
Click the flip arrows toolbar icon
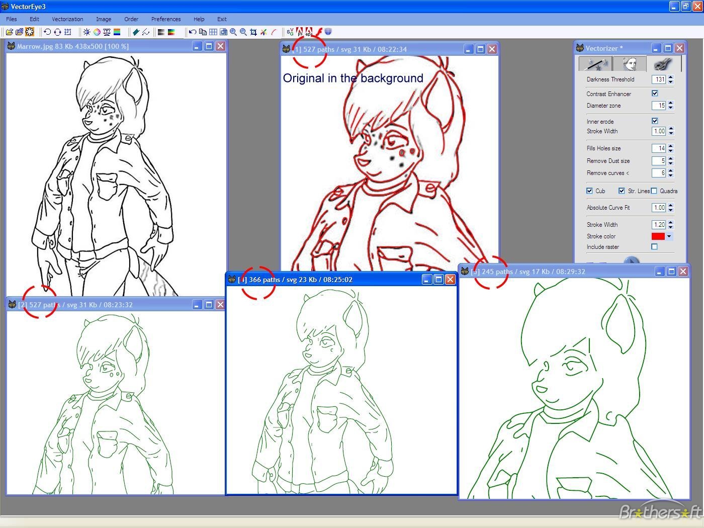click(57, 32)
